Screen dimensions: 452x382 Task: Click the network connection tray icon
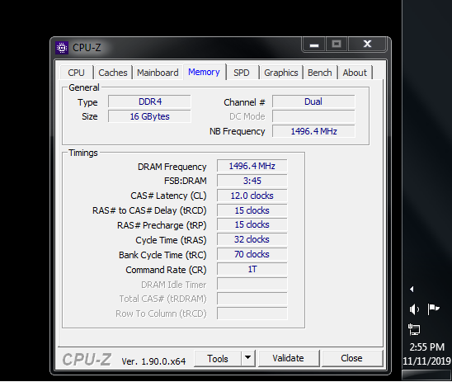pos(414,329)
